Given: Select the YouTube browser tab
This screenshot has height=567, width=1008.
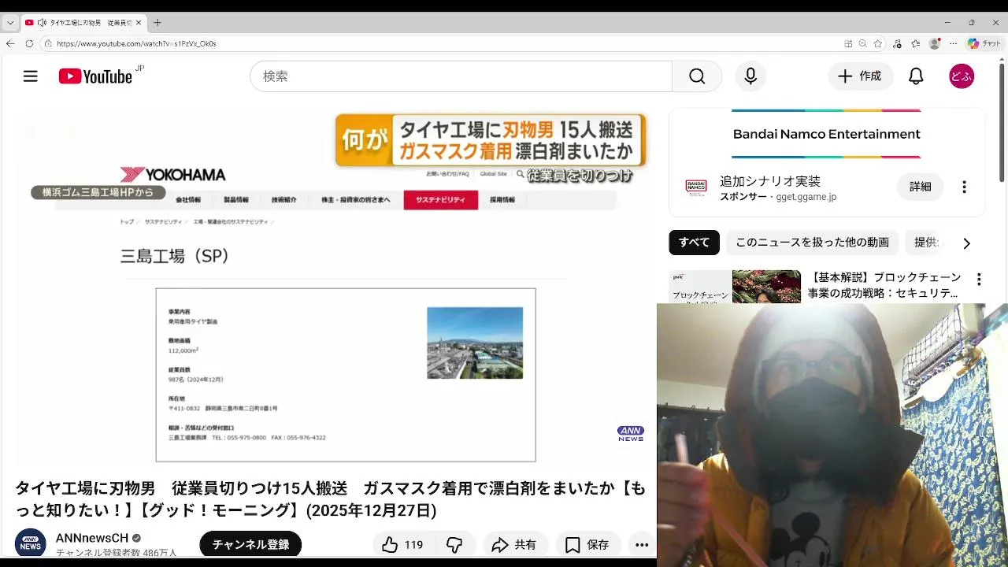Looking at the screenshot, I should click(83, 23).
